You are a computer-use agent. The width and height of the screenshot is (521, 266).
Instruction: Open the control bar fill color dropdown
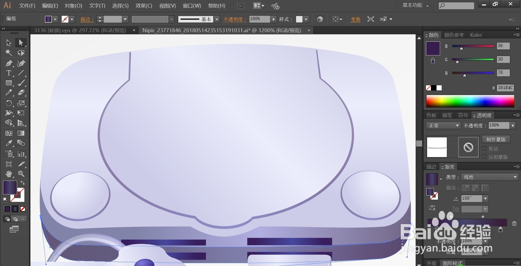55,19
